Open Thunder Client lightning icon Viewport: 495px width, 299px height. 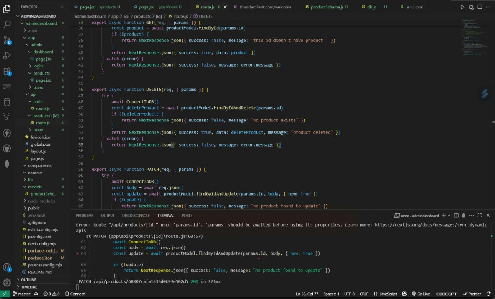pyautogui.click(x=7, y=133)
